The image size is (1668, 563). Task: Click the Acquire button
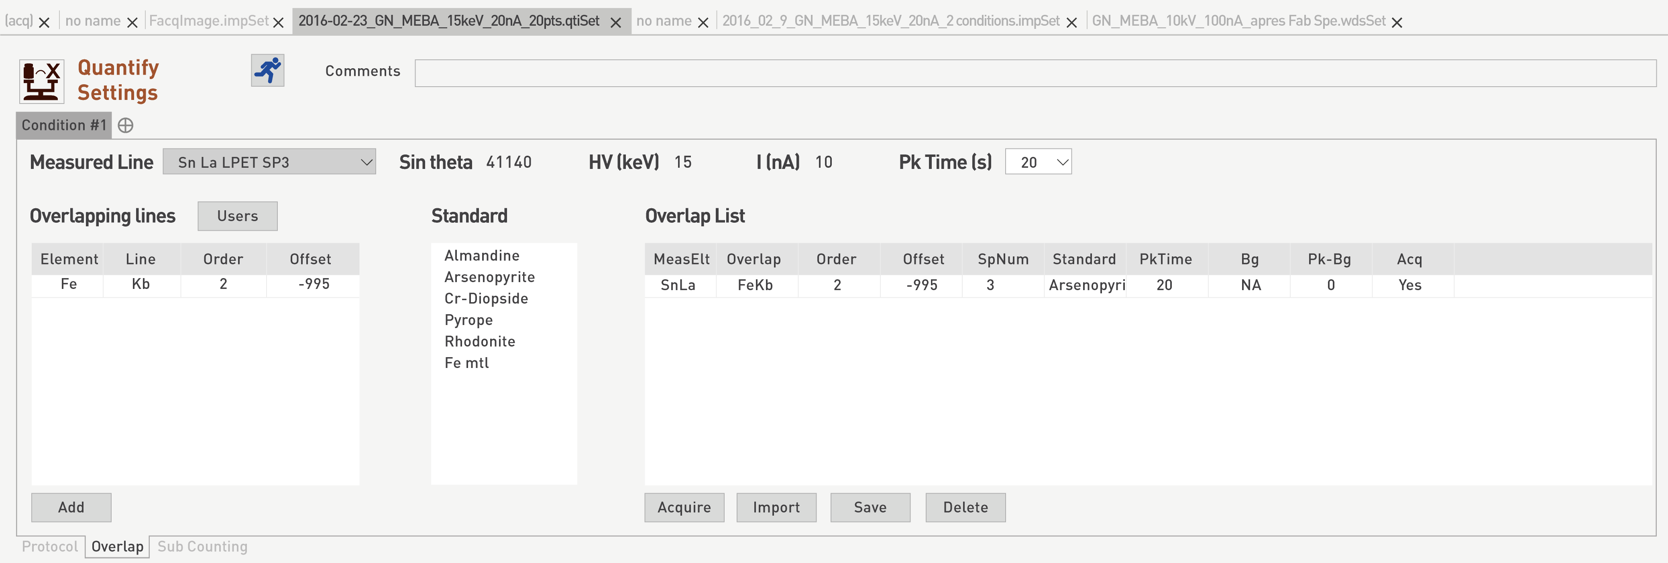tap(684, 507)
